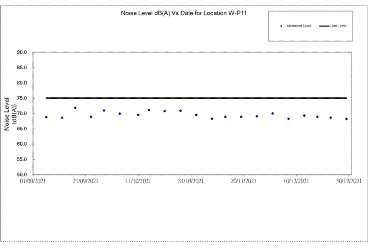369x248 pixels.
Task: Select the leftmost measured data point
Action: click(46, 117)
